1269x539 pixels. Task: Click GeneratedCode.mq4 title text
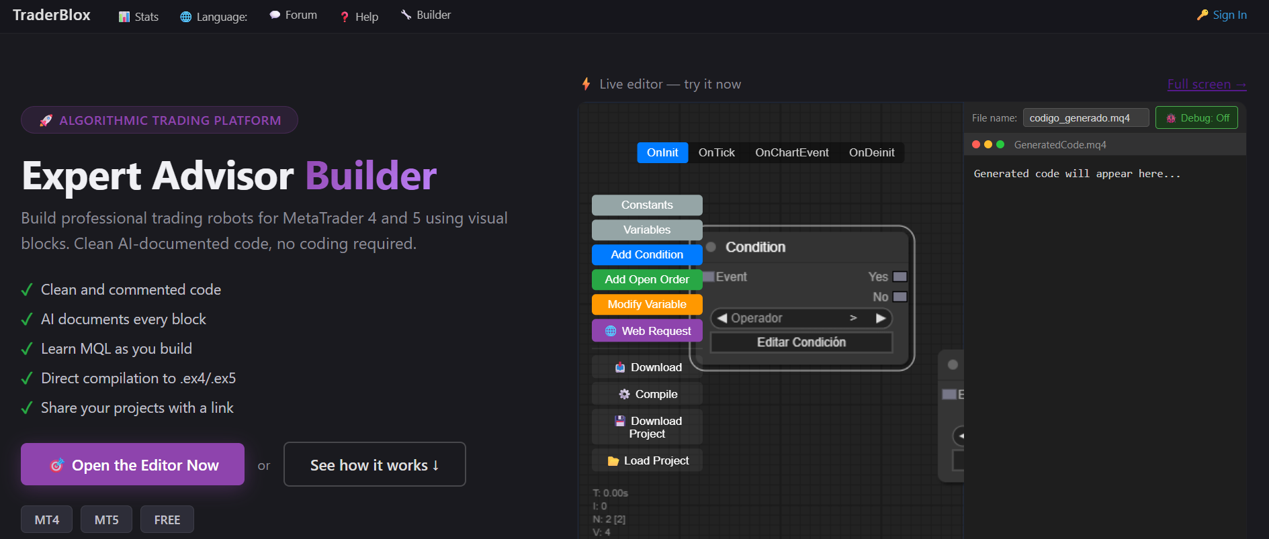[1060, 145]
